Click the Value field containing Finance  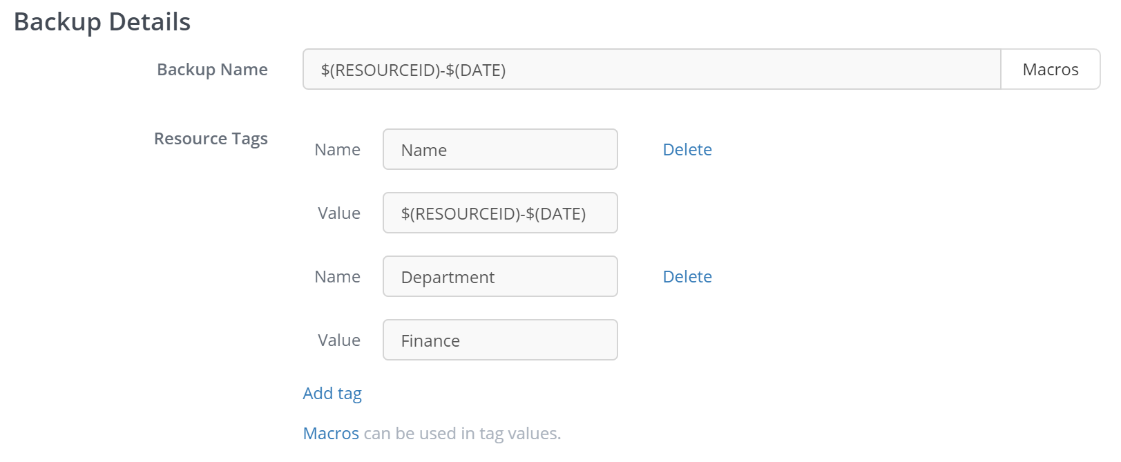click(x=499, y=340)
